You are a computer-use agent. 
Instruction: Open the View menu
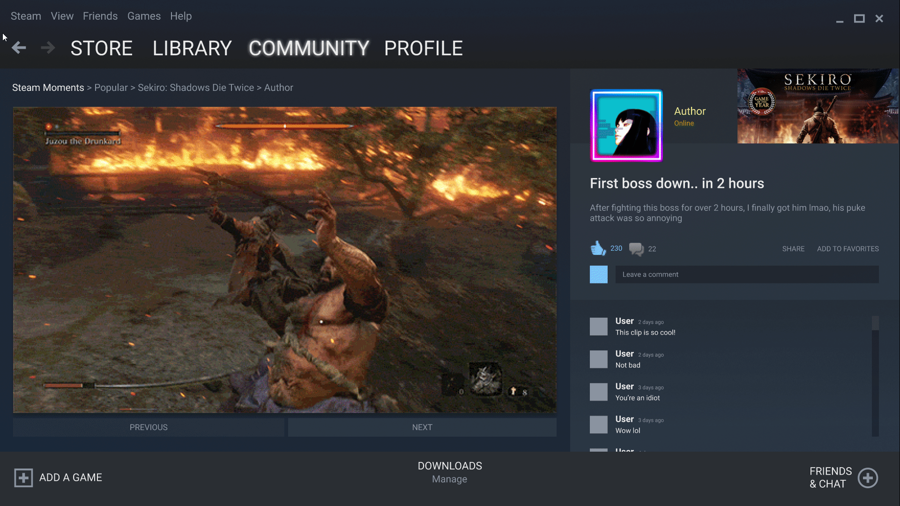click(62, 16)
